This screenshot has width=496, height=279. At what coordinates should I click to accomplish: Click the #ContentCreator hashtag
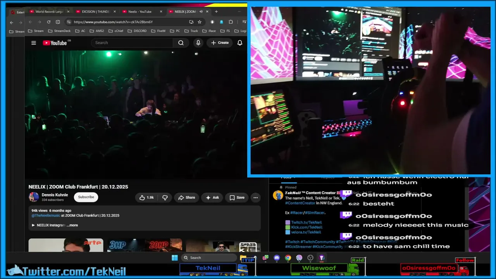click(300, 203)
